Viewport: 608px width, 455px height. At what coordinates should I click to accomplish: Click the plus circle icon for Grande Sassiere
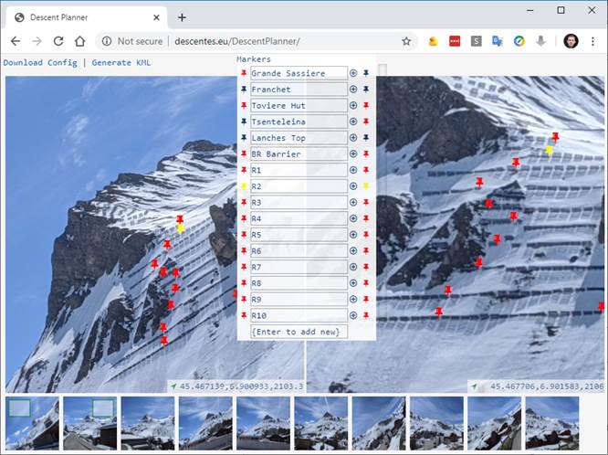click(x=353, y=73)
